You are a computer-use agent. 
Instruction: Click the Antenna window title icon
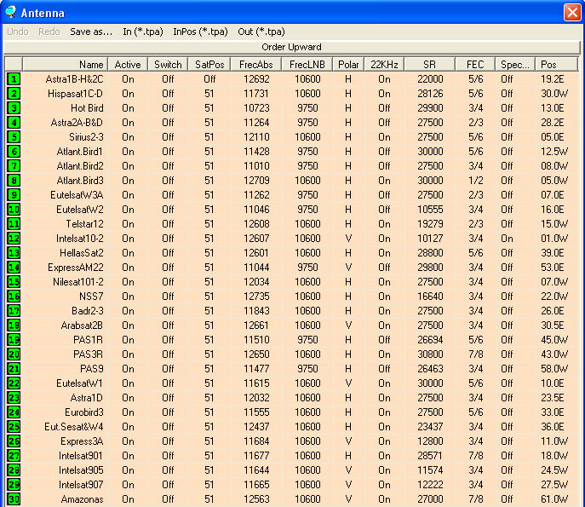11,12
